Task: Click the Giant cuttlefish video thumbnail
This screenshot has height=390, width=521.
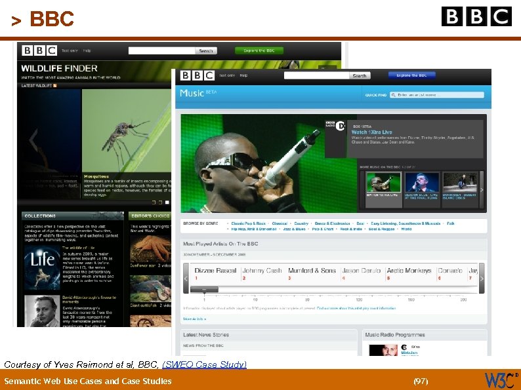Action: point(150,288)
